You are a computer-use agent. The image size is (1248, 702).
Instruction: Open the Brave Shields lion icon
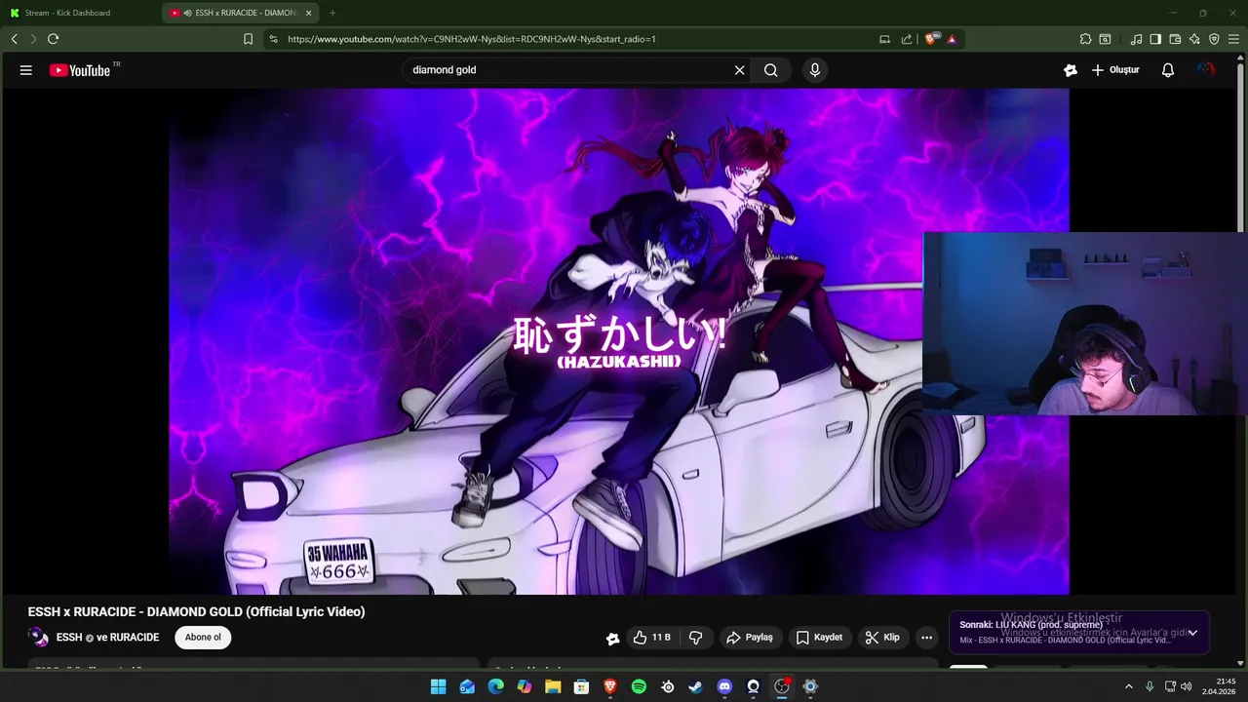click(931, 39)
